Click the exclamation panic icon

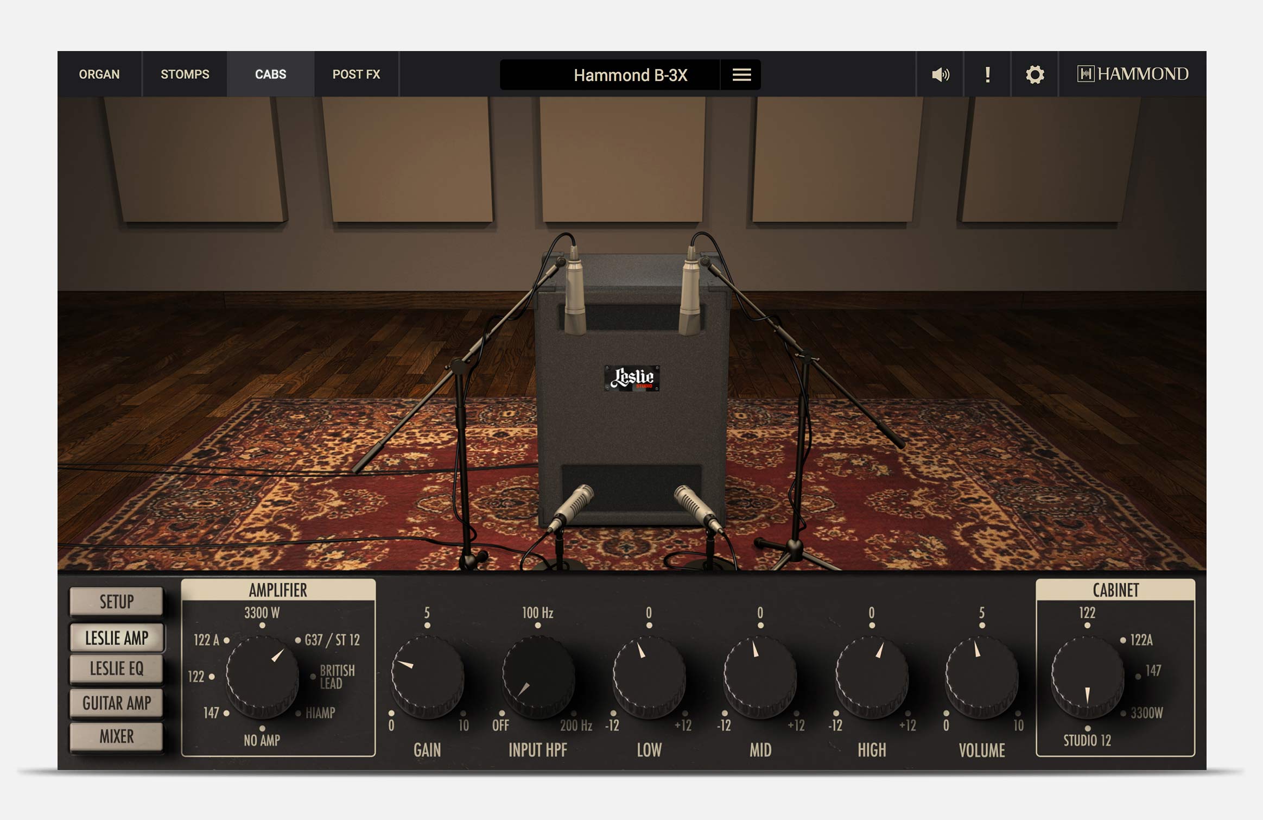pyautogui.click(x=987, y=74)
